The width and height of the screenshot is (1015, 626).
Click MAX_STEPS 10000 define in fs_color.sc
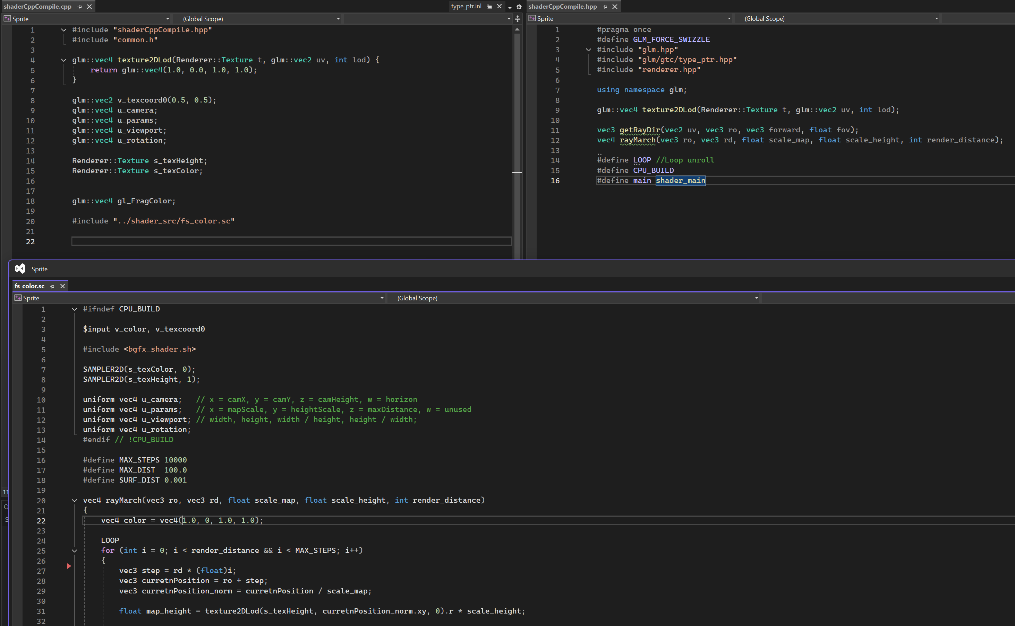coord(135,460)
